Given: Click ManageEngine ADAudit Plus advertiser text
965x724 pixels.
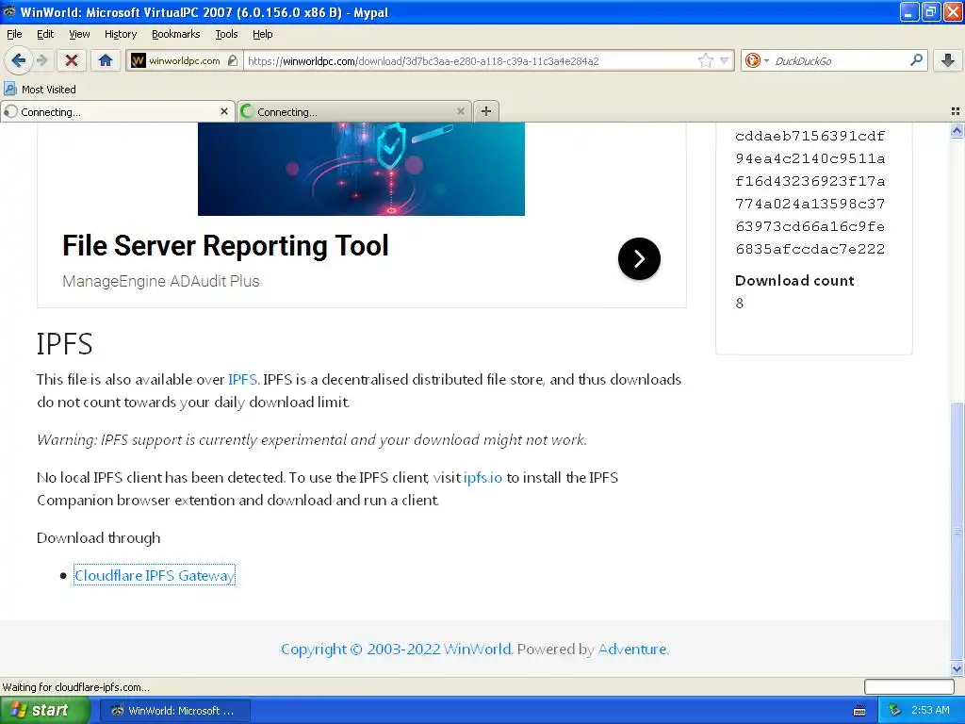Looking at the screenshot, I should coord(160,281).
